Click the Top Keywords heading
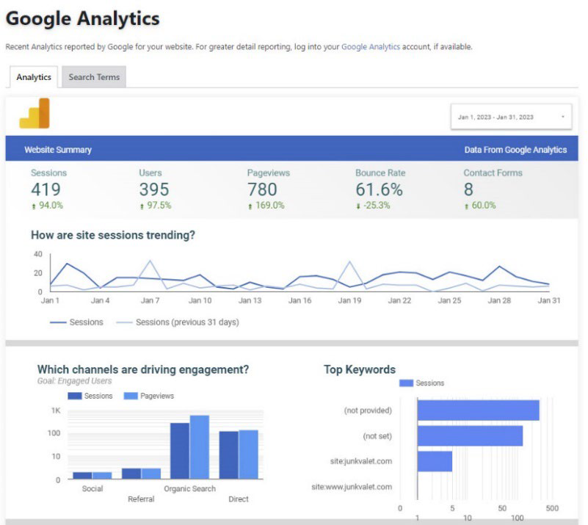This screenshot has width=588, height=525. 360,369
